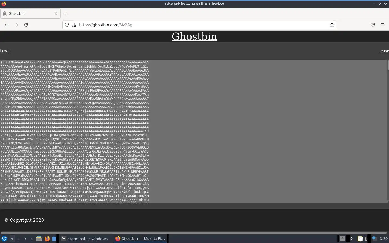Show site security padlock info

pos(74,25)
